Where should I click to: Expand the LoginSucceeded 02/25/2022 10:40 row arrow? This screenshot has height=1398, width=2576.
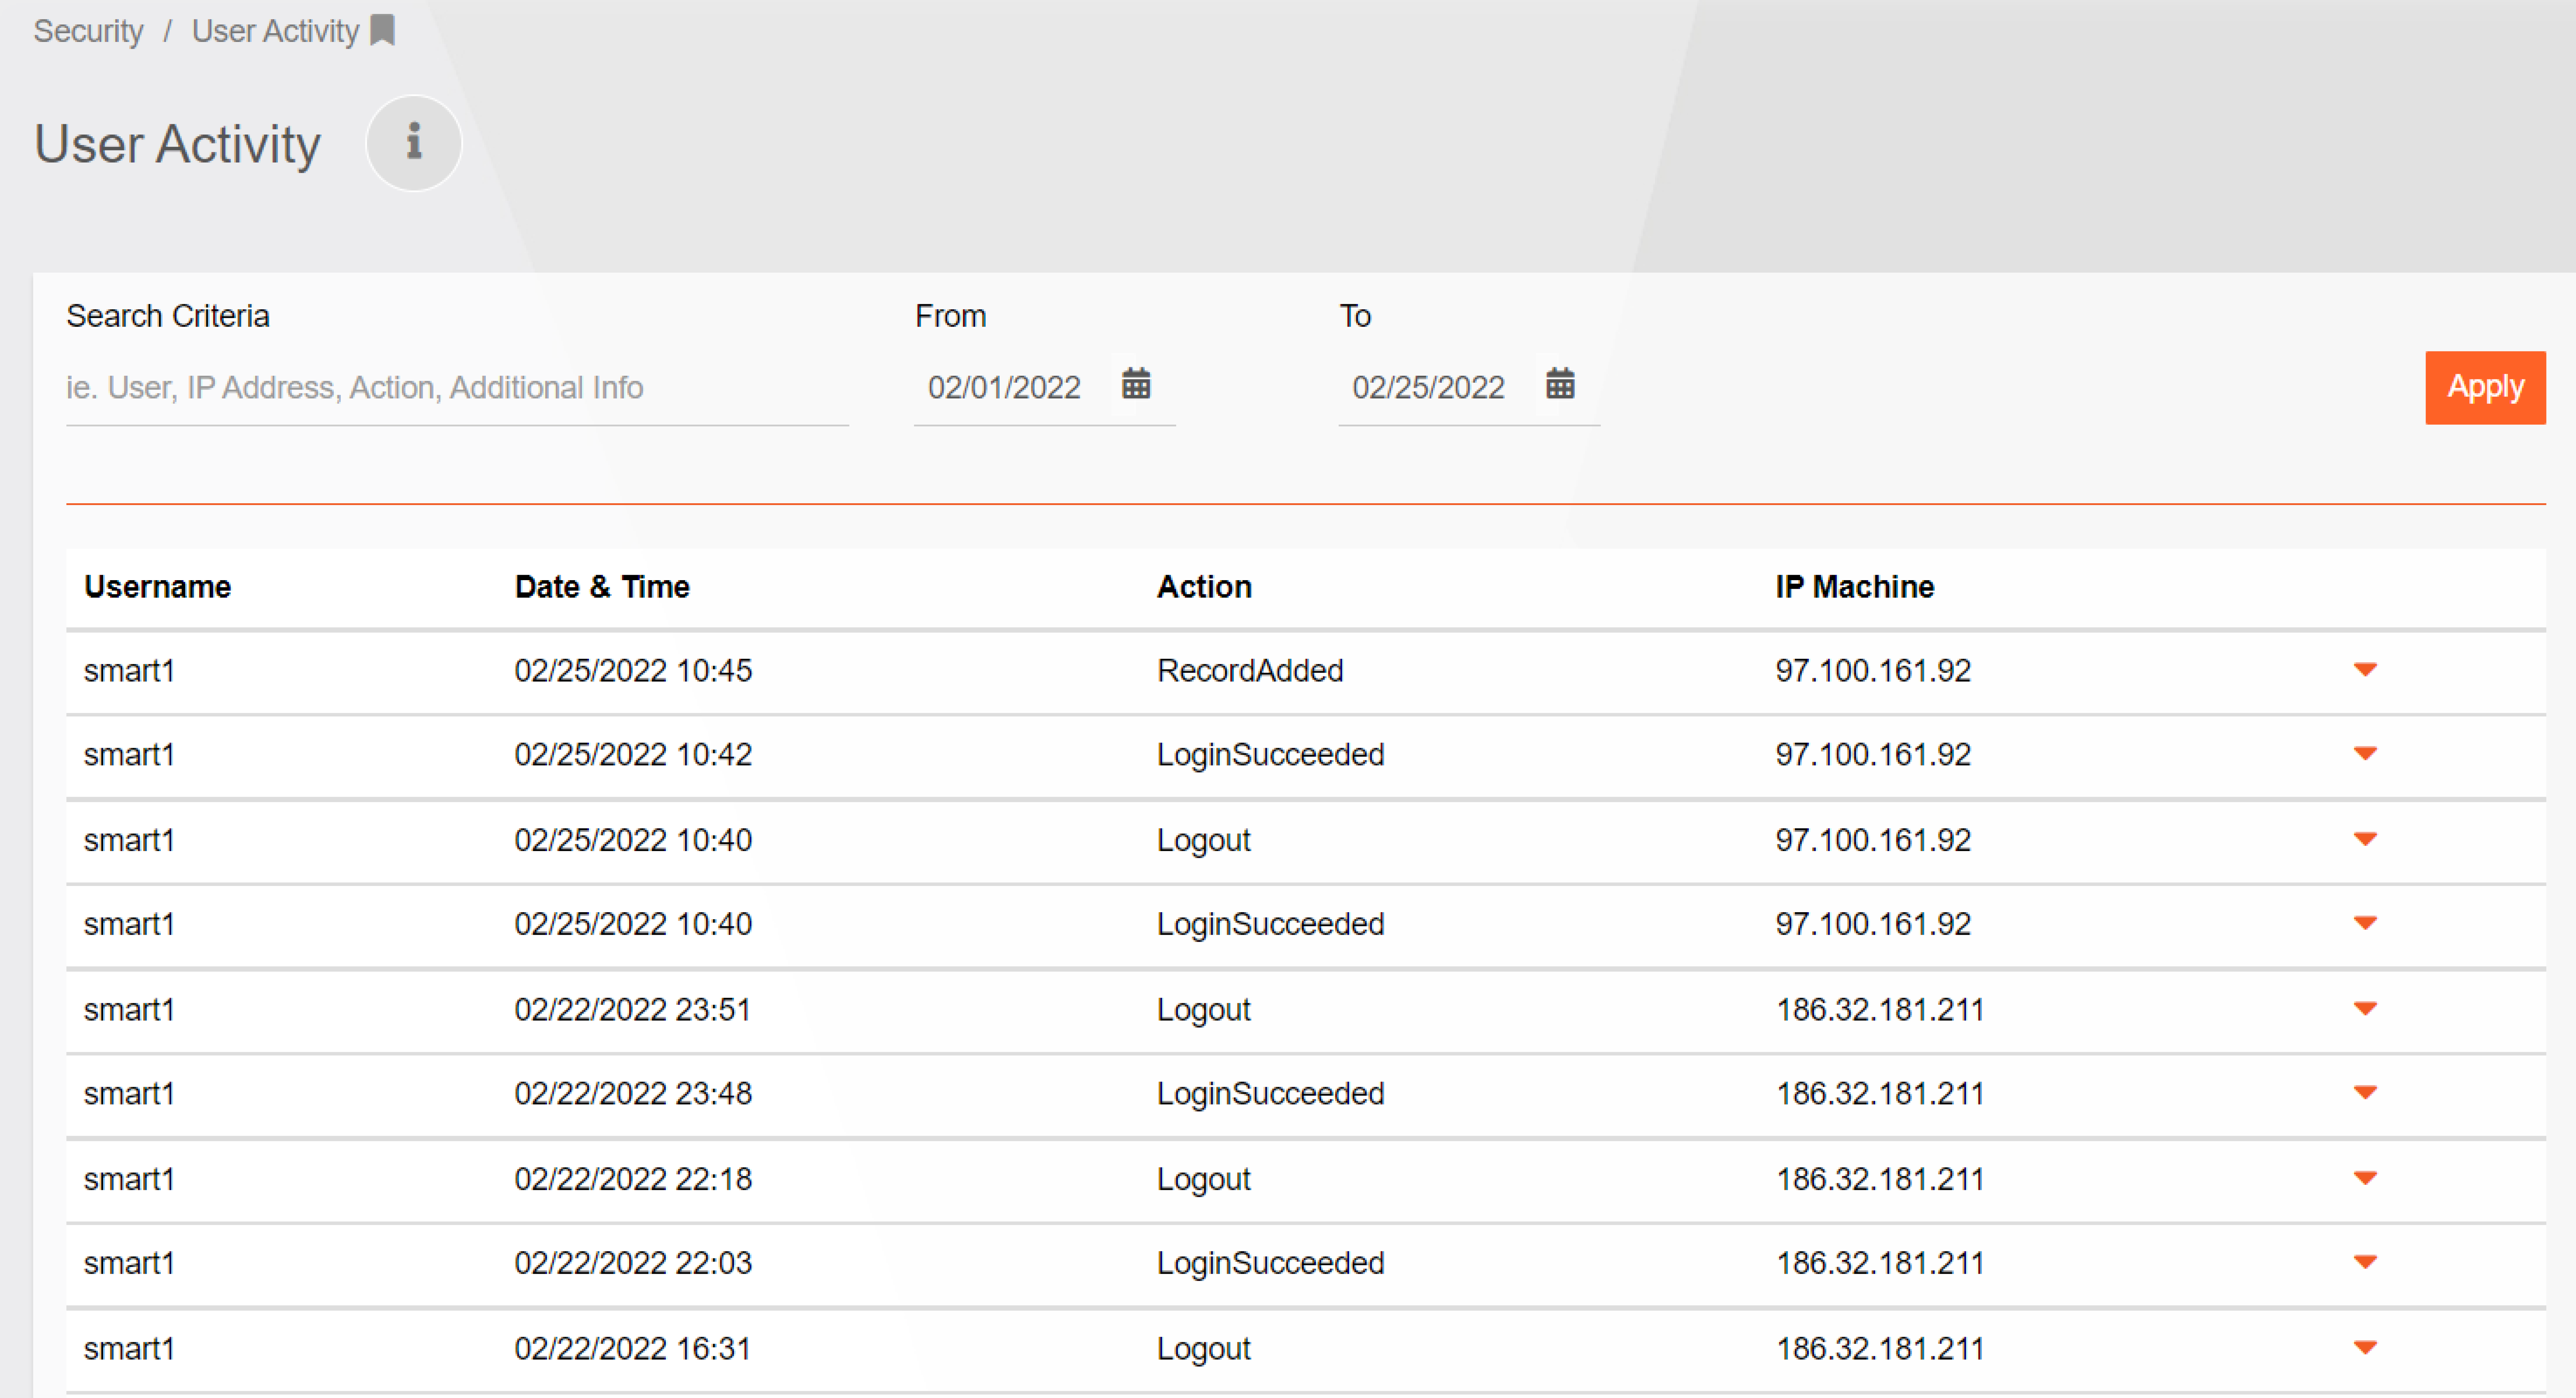(2365, 923)
